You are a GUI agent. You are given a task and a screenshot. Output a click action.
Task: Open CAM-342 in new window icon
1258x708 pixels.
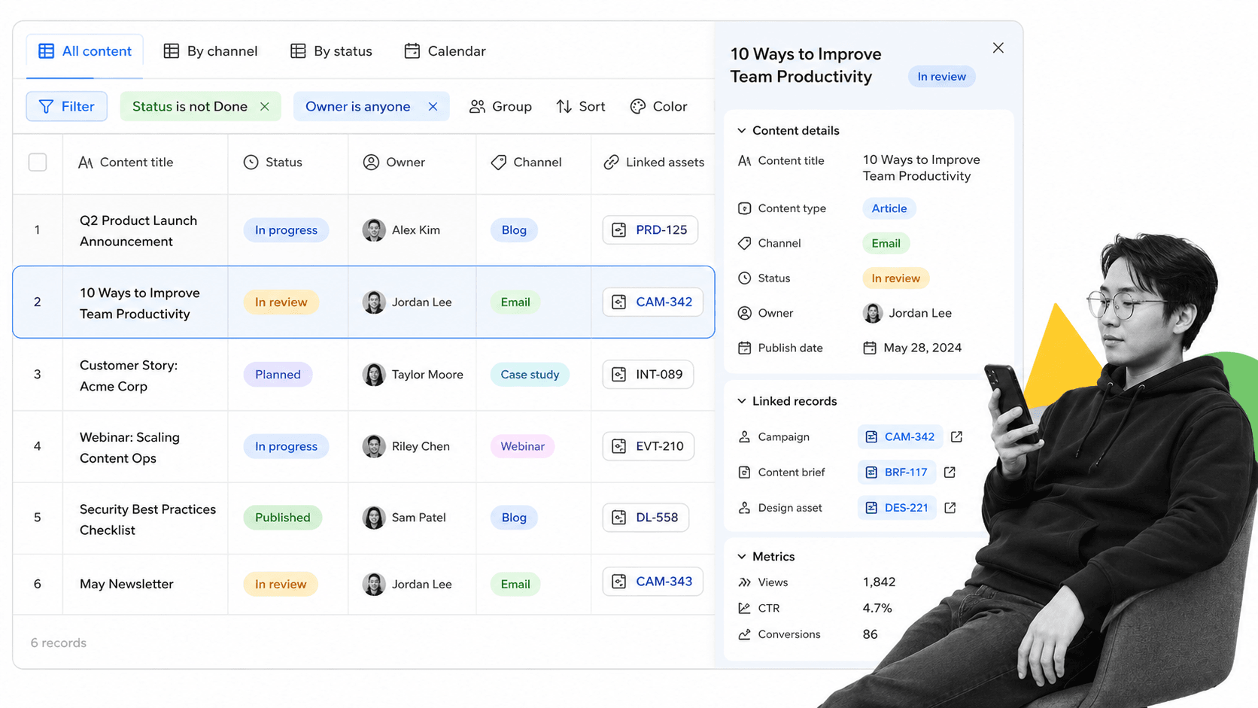957,437
